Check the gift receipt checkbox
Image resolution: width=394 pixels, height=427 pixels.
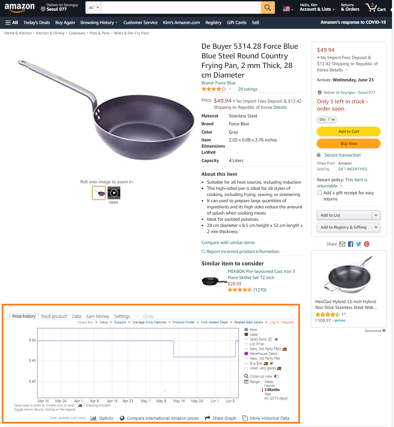320,193
